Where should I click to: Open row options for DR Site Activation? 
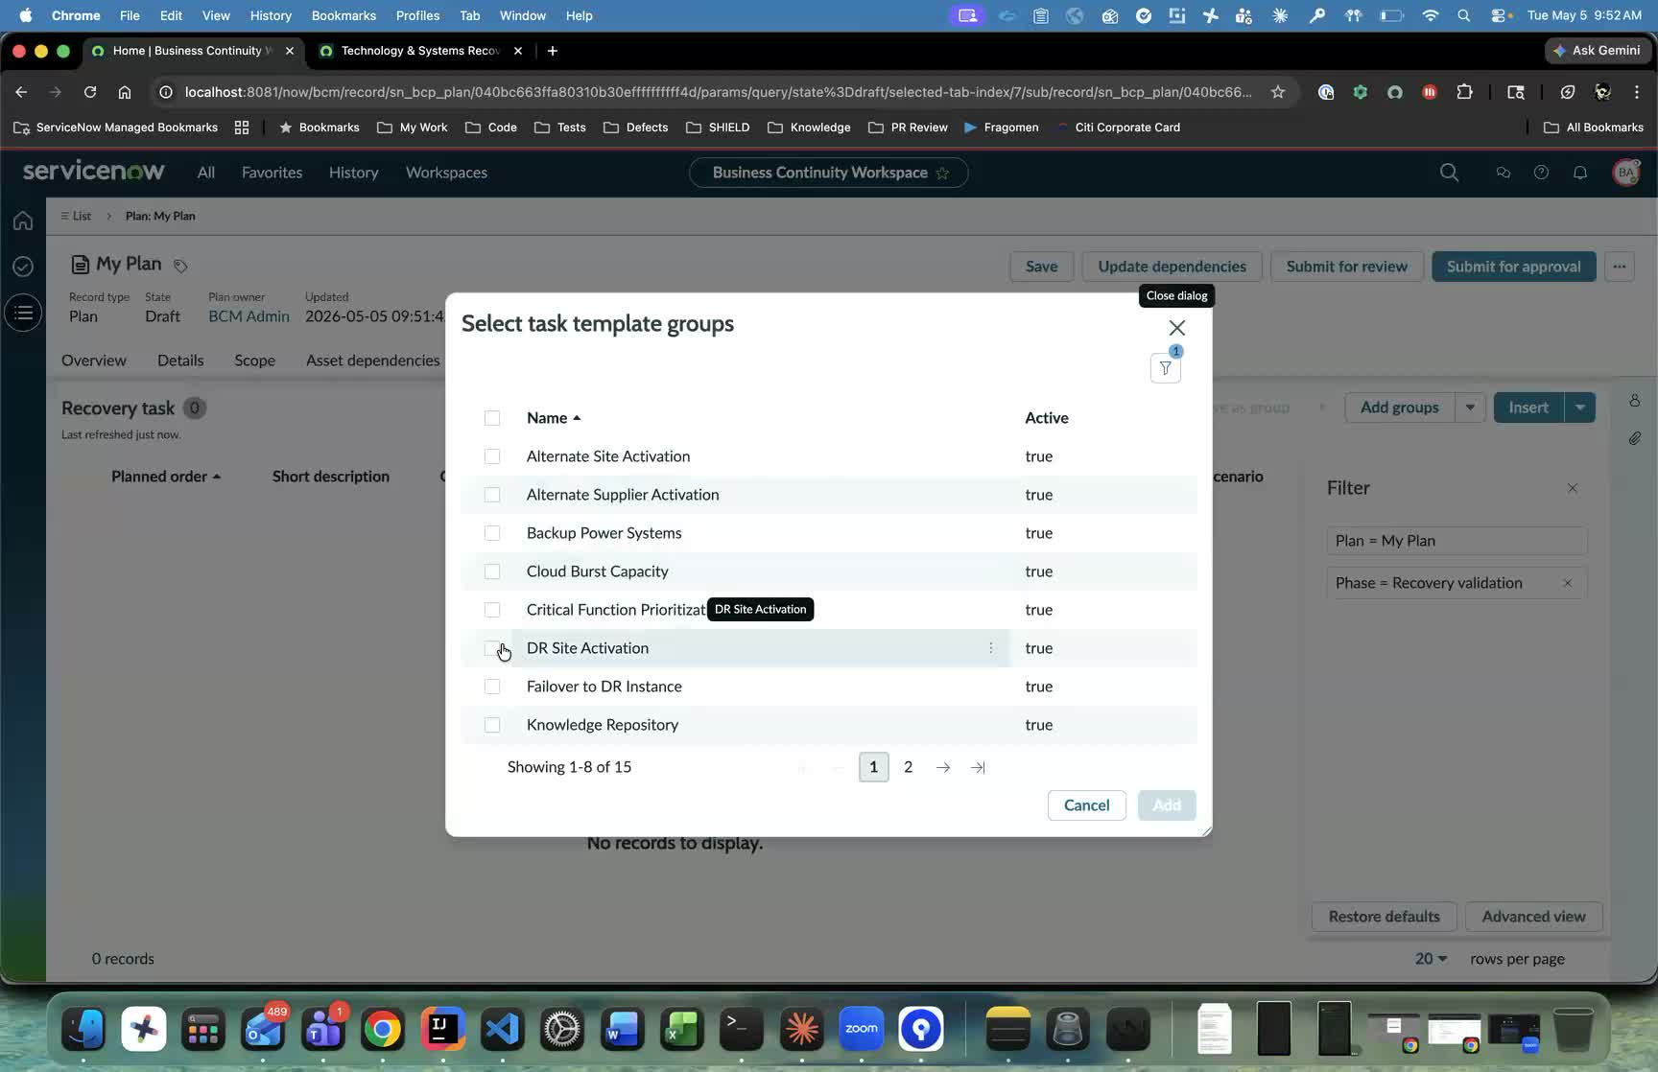991,648
